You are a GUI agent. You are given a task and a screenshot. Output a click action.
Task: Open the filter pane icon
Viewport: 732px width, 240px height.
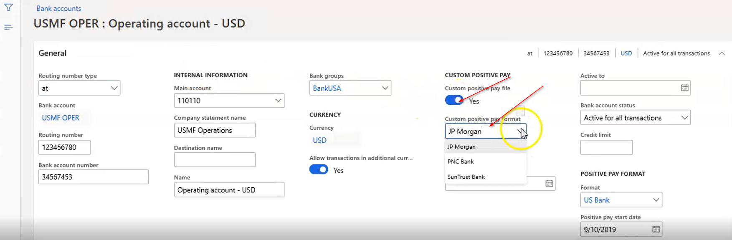(8, 8)
